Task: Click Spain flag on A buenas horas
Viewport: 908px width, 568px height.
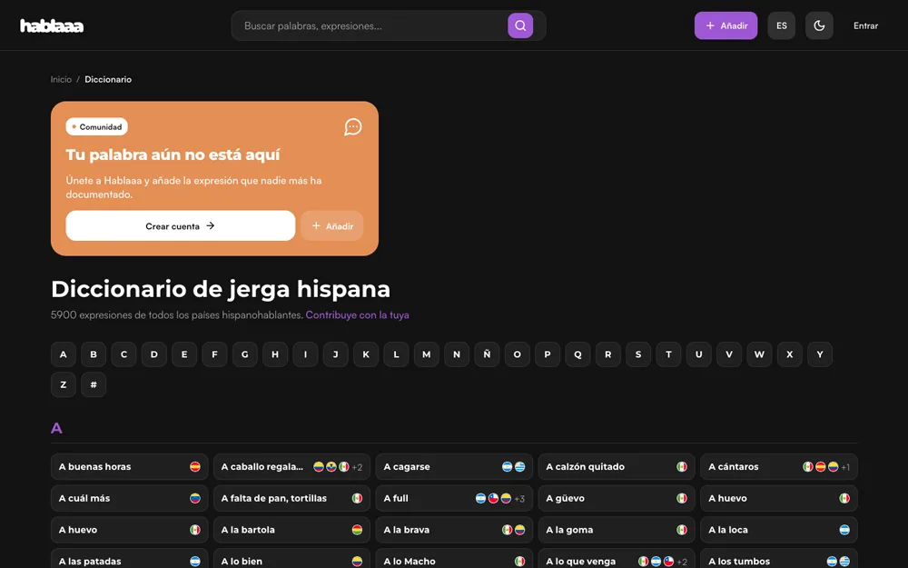Action: (x=195, y=466)
